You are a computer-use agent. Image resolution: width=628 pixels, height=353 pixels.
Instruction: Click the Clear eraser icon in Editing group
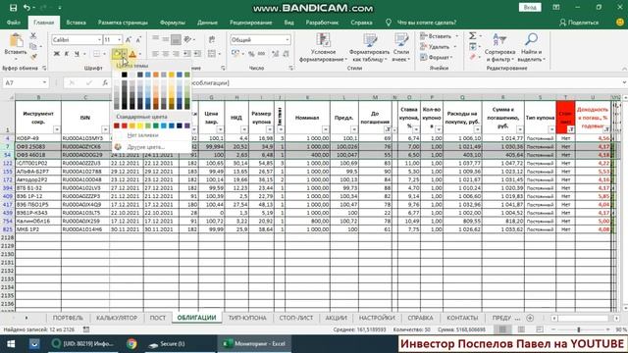pos(473,57)
